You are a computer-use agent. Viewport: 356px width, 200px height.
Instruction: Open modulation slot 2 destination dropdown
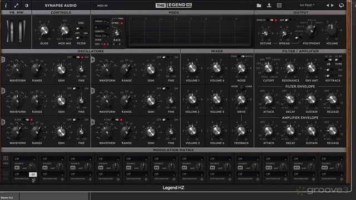click(53, 174)
